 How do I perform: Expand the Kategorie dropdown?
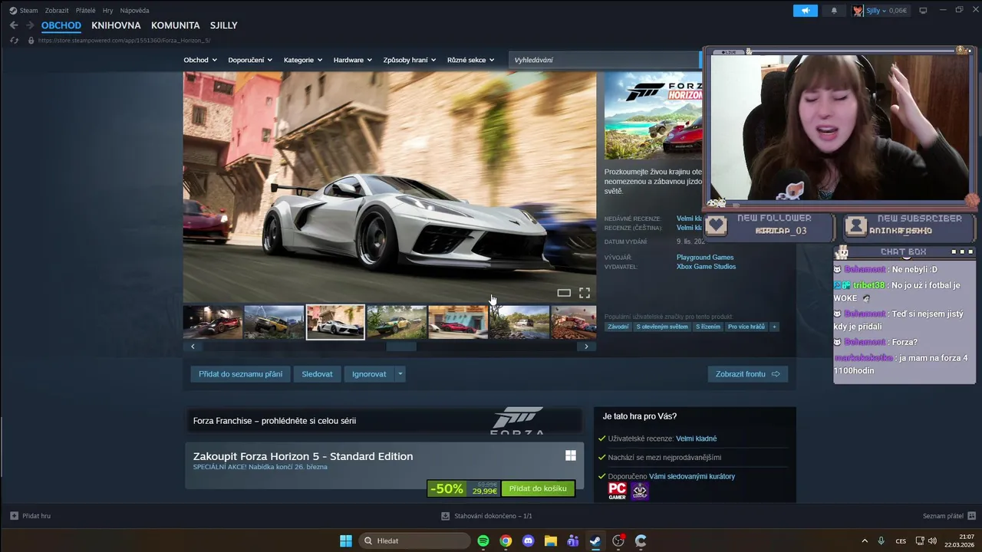click(x=303, y=60)
